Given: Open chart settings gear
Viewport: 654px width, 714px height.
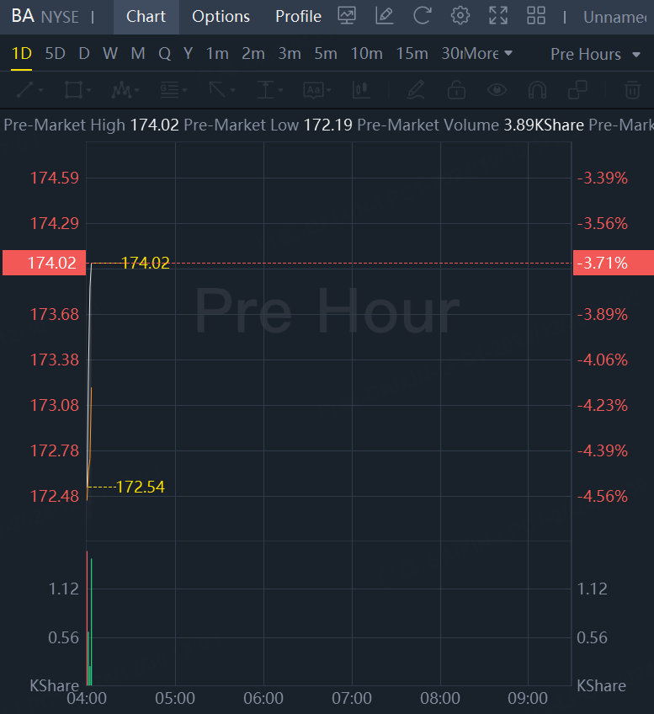Looking at the screenshot, I should pyautogui.click(x=460, y=15).
